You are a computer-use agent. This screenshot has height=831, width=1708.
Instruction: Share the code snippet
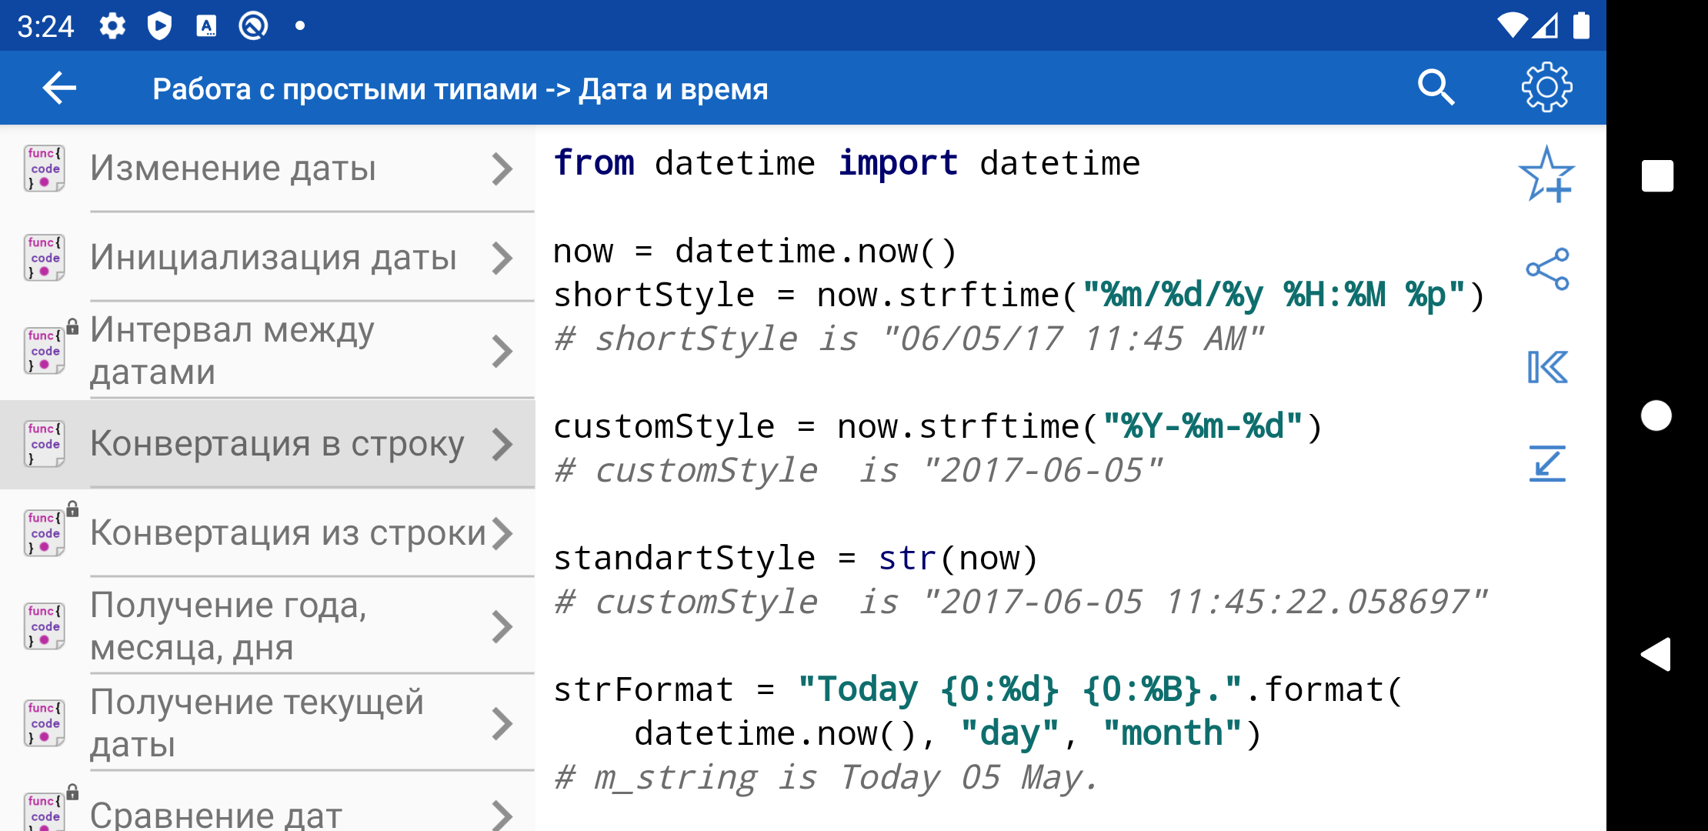[x=1547, y=269]
